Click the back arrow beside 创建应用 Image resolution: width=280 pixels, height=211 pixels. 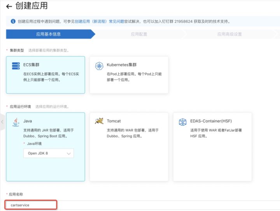point(9,7)
